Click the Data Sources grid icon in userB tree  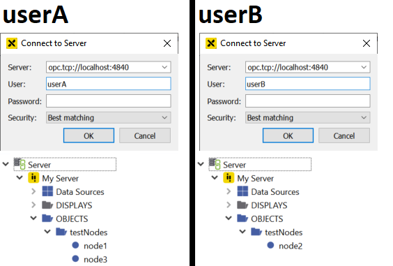(242, 191)
